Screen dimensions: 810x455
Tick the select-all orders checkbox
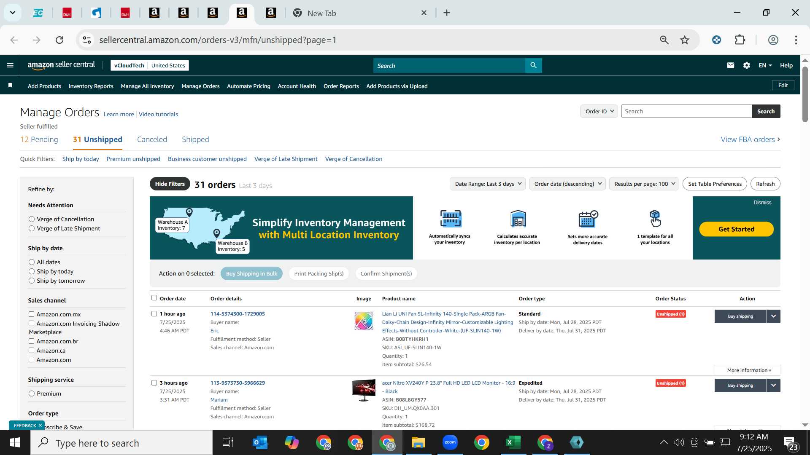coord(154,298)
